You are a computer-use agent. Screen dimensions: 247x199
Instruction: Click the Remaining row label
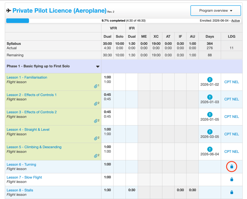[15, 55]
